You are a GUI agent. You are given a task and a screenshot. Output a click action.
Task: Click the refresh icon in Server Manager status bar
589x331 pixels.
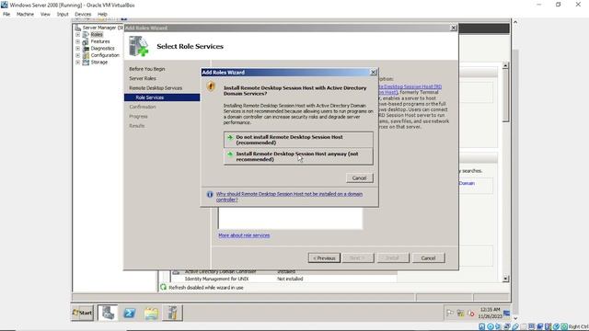point(164,288)
